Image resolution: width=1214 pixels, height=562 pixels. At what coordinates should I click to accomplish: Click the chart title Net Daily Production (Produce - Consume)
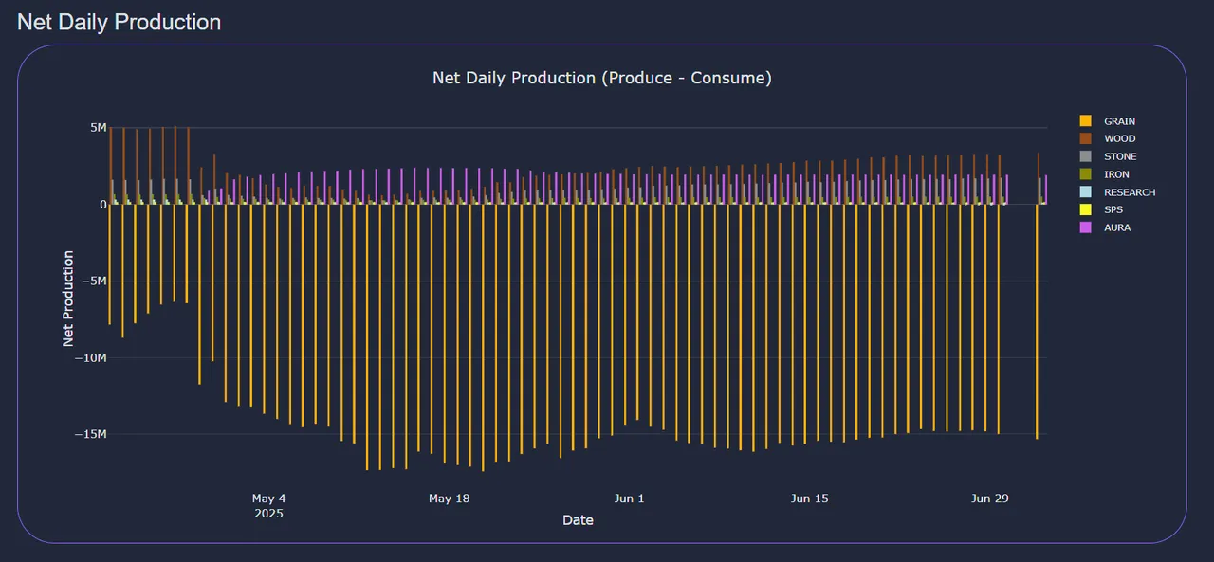coord(602,78)
